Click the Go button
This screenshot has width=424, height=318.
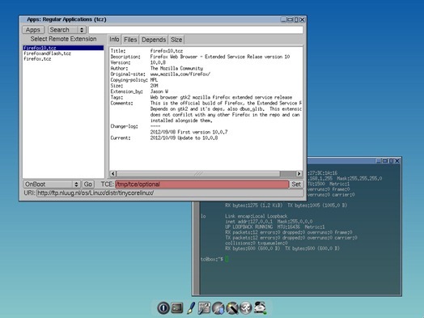[x=88, y=184]
